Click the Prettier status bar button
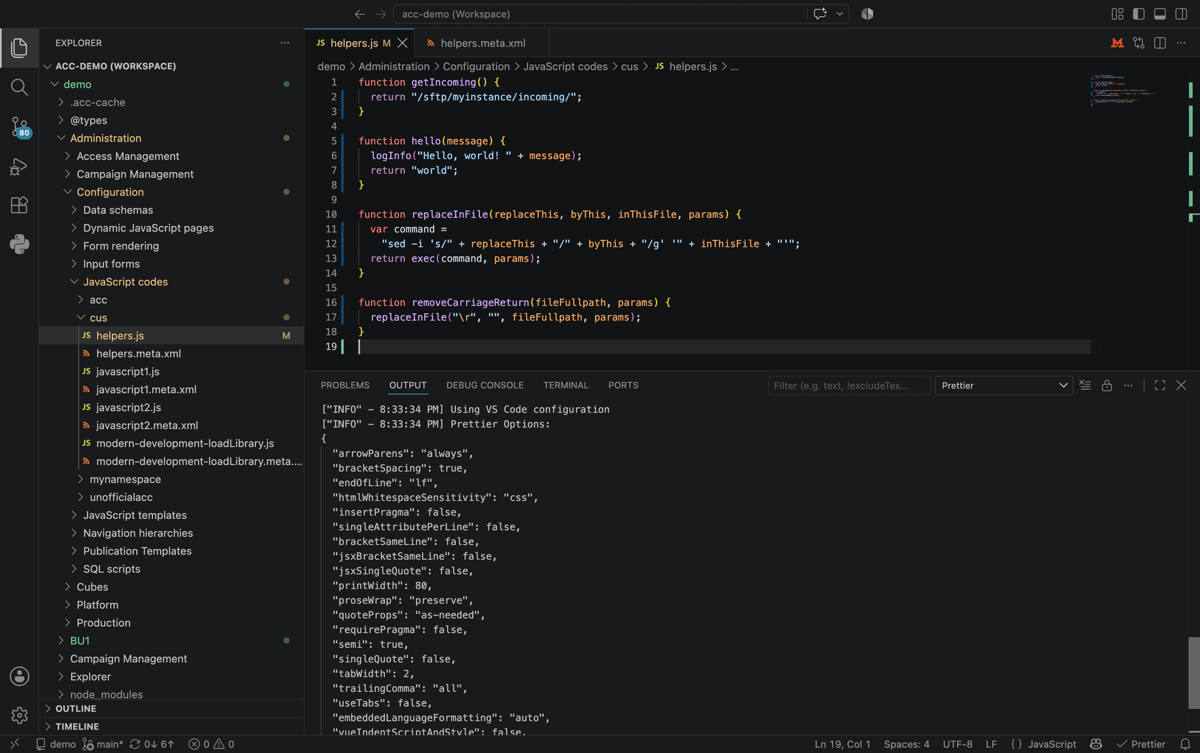This screenshot has width=1200, height=753. pos(1141,744)
